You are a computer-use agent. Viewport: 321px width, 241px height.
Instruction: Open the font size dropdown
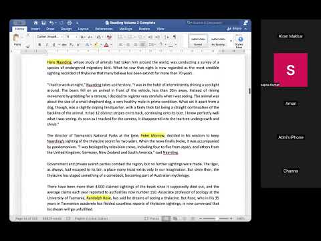[x=71, y=37]
